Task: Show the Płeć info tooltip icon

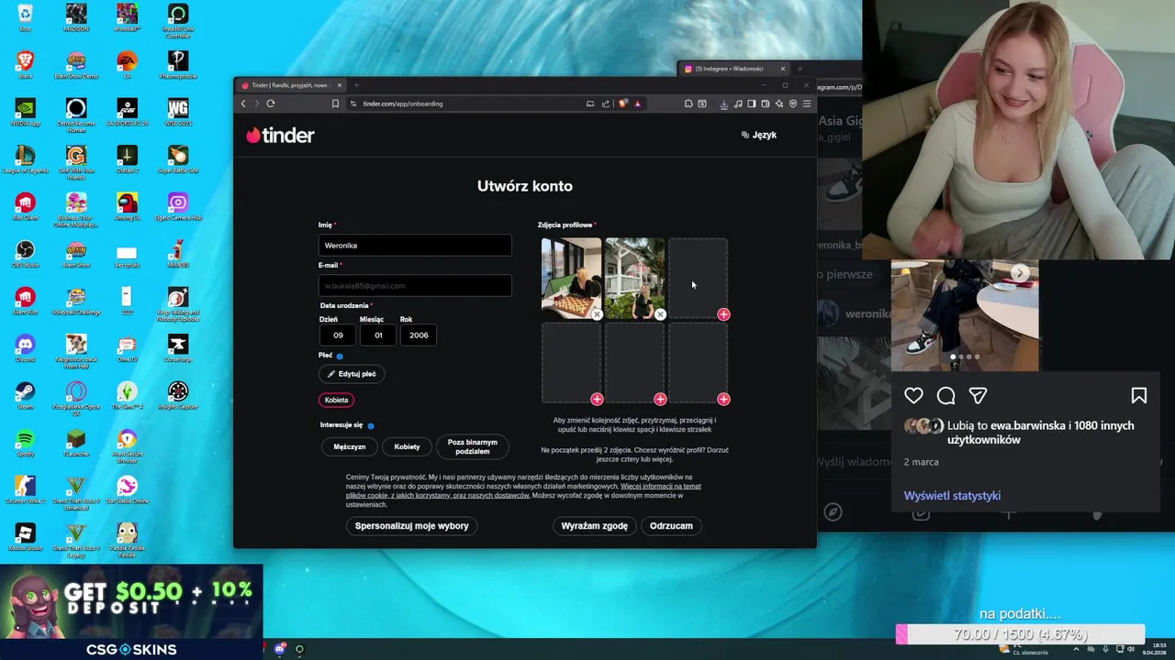Action: (340, 356)
